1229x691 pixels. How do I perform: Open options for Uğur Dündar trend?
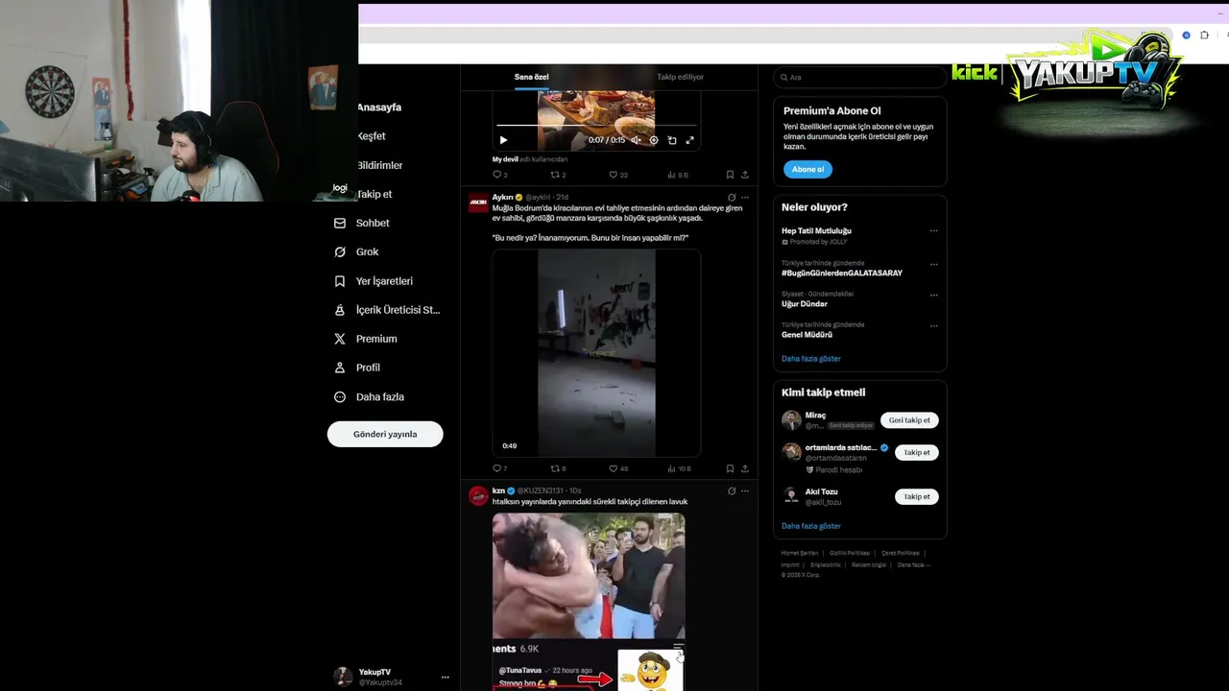pos(933,295)
